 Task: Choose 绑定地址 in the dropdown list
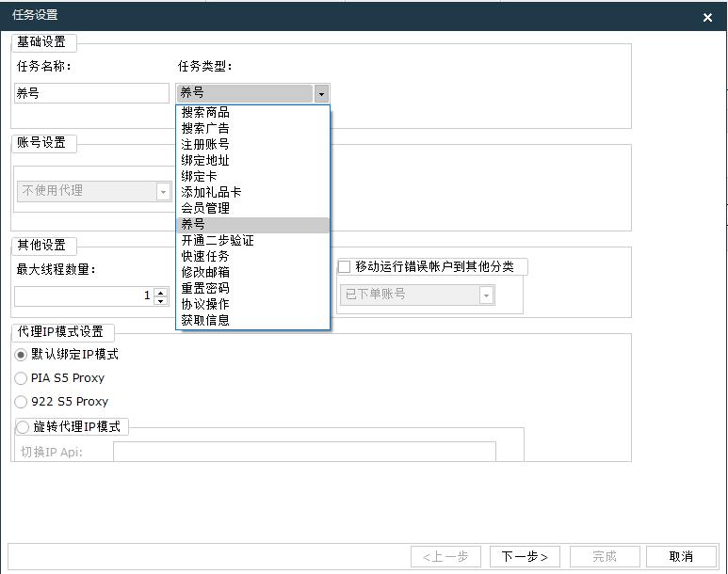tap(252, 161)
